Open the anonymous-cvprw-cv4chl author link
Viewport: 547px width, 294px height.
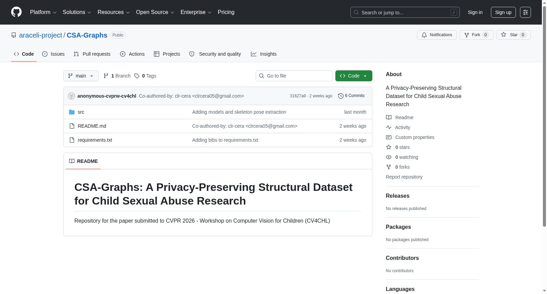[107, 96]
